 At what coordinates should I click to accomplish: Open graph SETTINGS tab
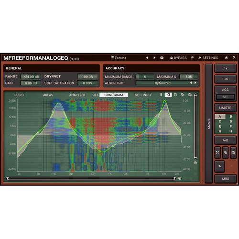142,95
